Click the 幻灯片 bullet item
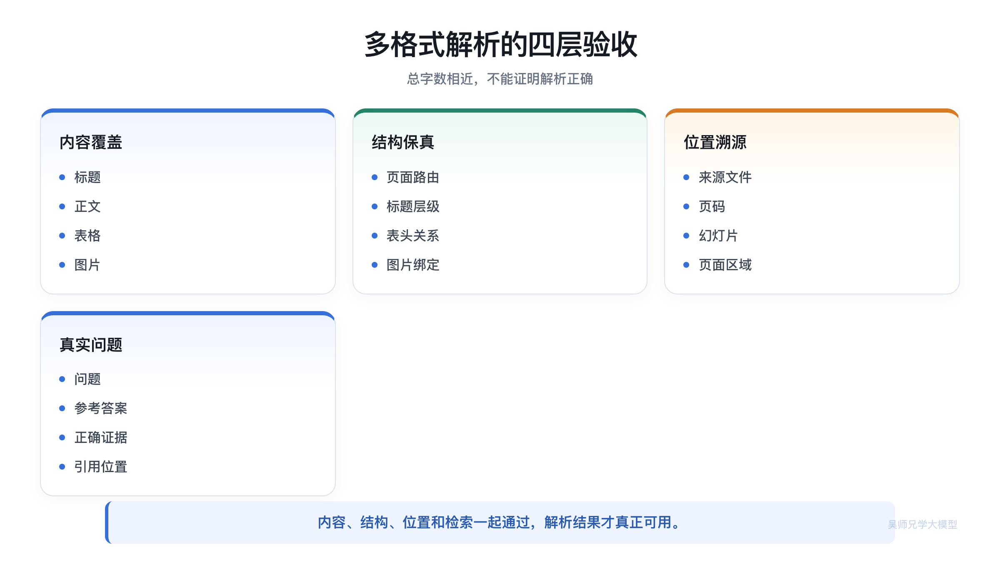The width and height of the screenshot is (1000, 563). coord(718,236)
